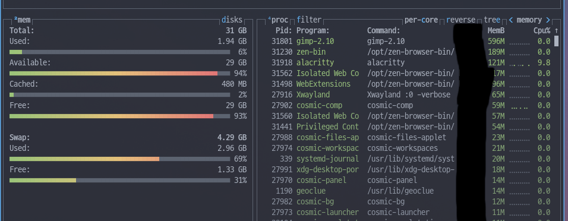The height and width of the screenshot is (221, 568).
Task: Select the cosmic-launcher process row
Action: 406,212
